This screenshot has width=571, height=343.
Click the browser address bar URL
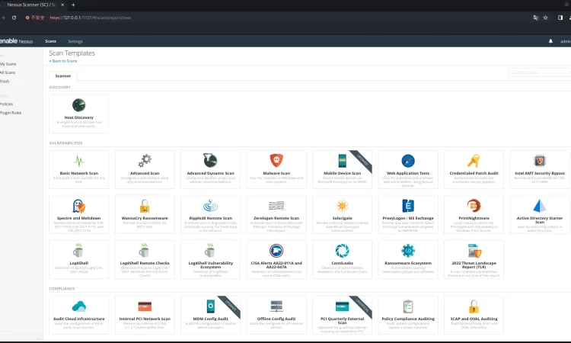91,18
